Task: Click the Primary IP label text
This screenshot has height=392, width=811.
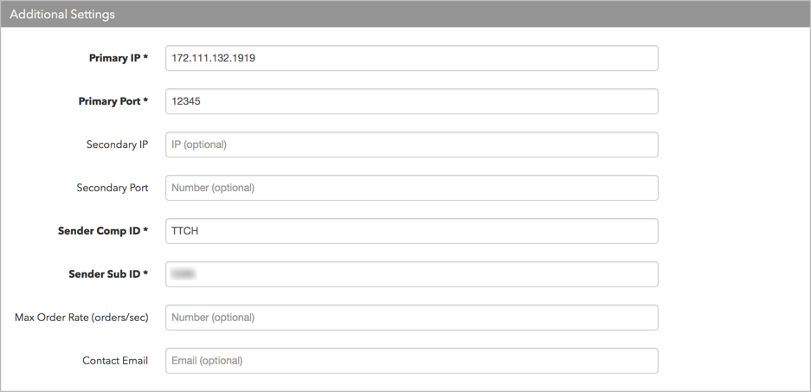Action: click(114, 58)
